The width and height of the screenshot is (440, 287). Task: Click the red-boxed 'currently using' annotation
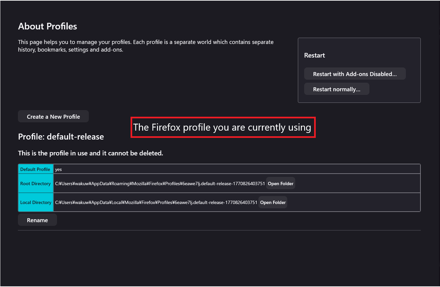point(222,128)
